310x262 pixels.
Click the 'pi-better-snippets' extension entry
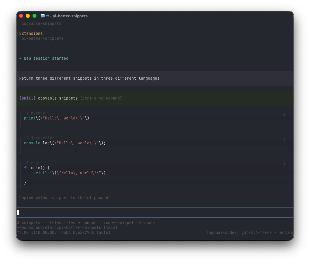(42, 38)
